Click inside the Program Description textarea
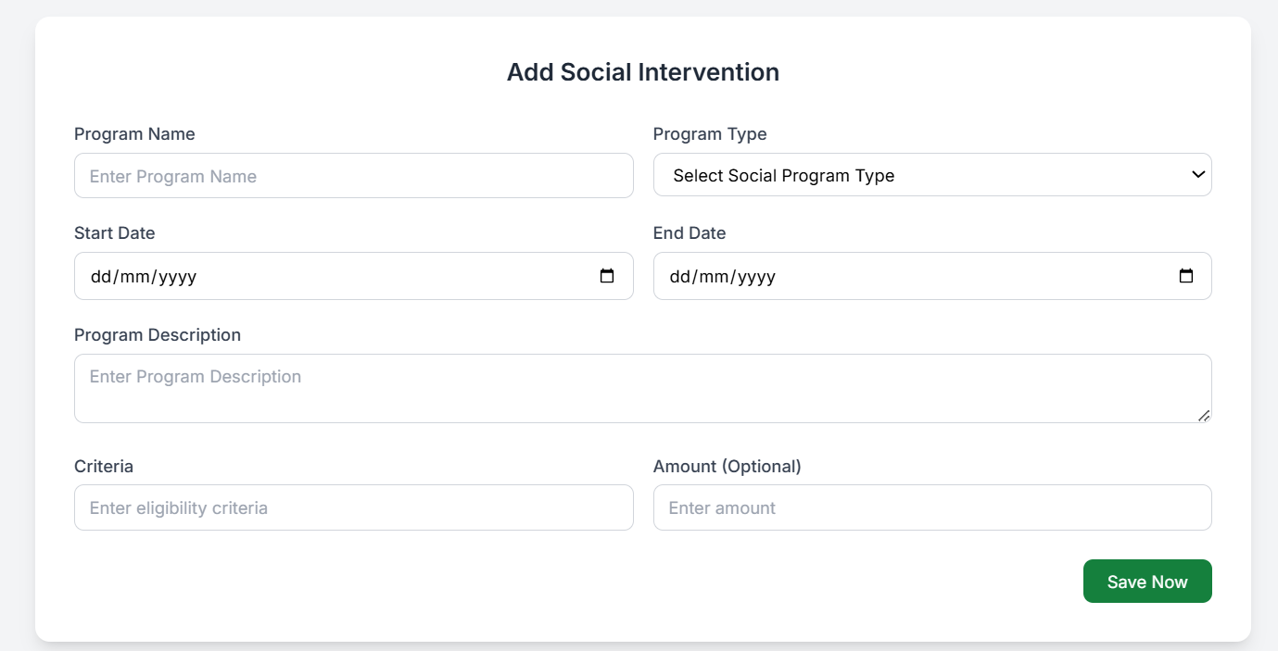Image resolution: width=1278 pixels, height=651 pixels. point(642,387)
